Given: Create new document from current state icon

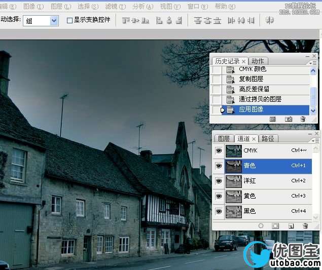Looking at the screenshot, I should [x=273, y=119].
